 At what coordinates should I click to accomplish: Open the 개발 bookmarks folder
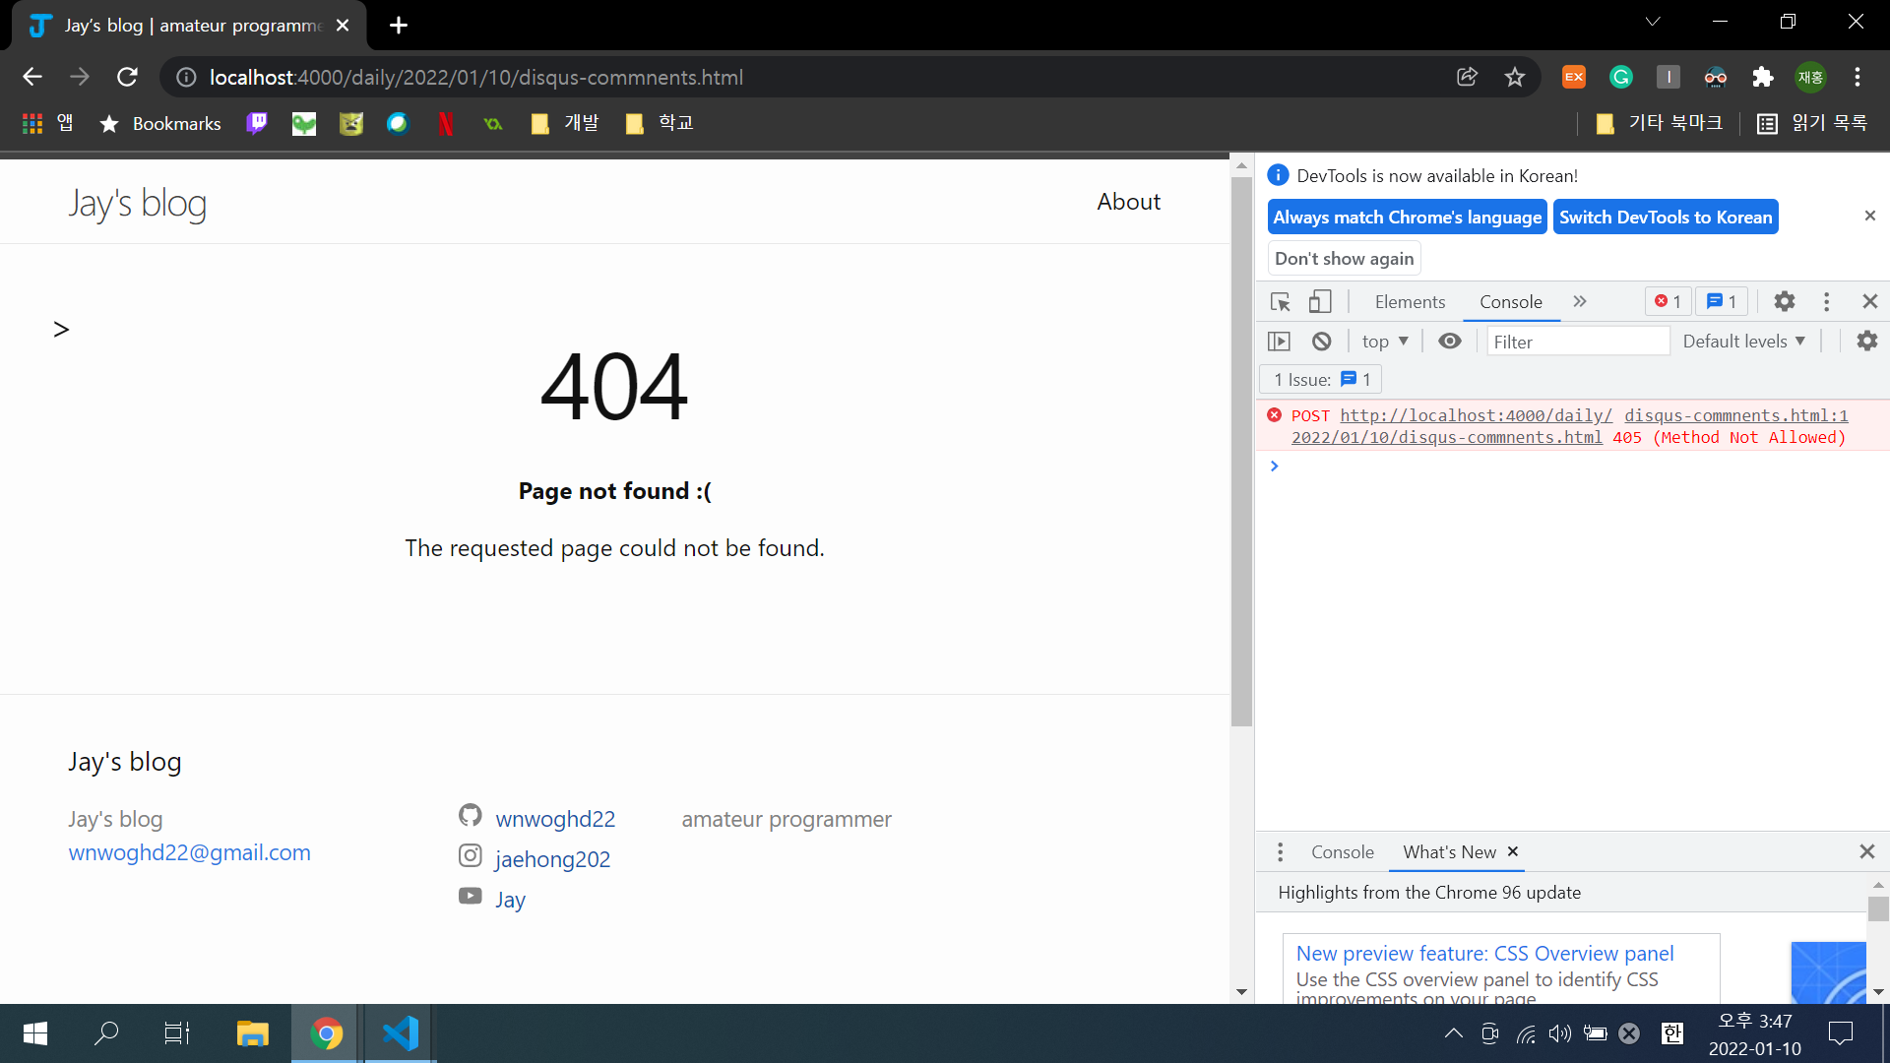[x=565, y=123]
